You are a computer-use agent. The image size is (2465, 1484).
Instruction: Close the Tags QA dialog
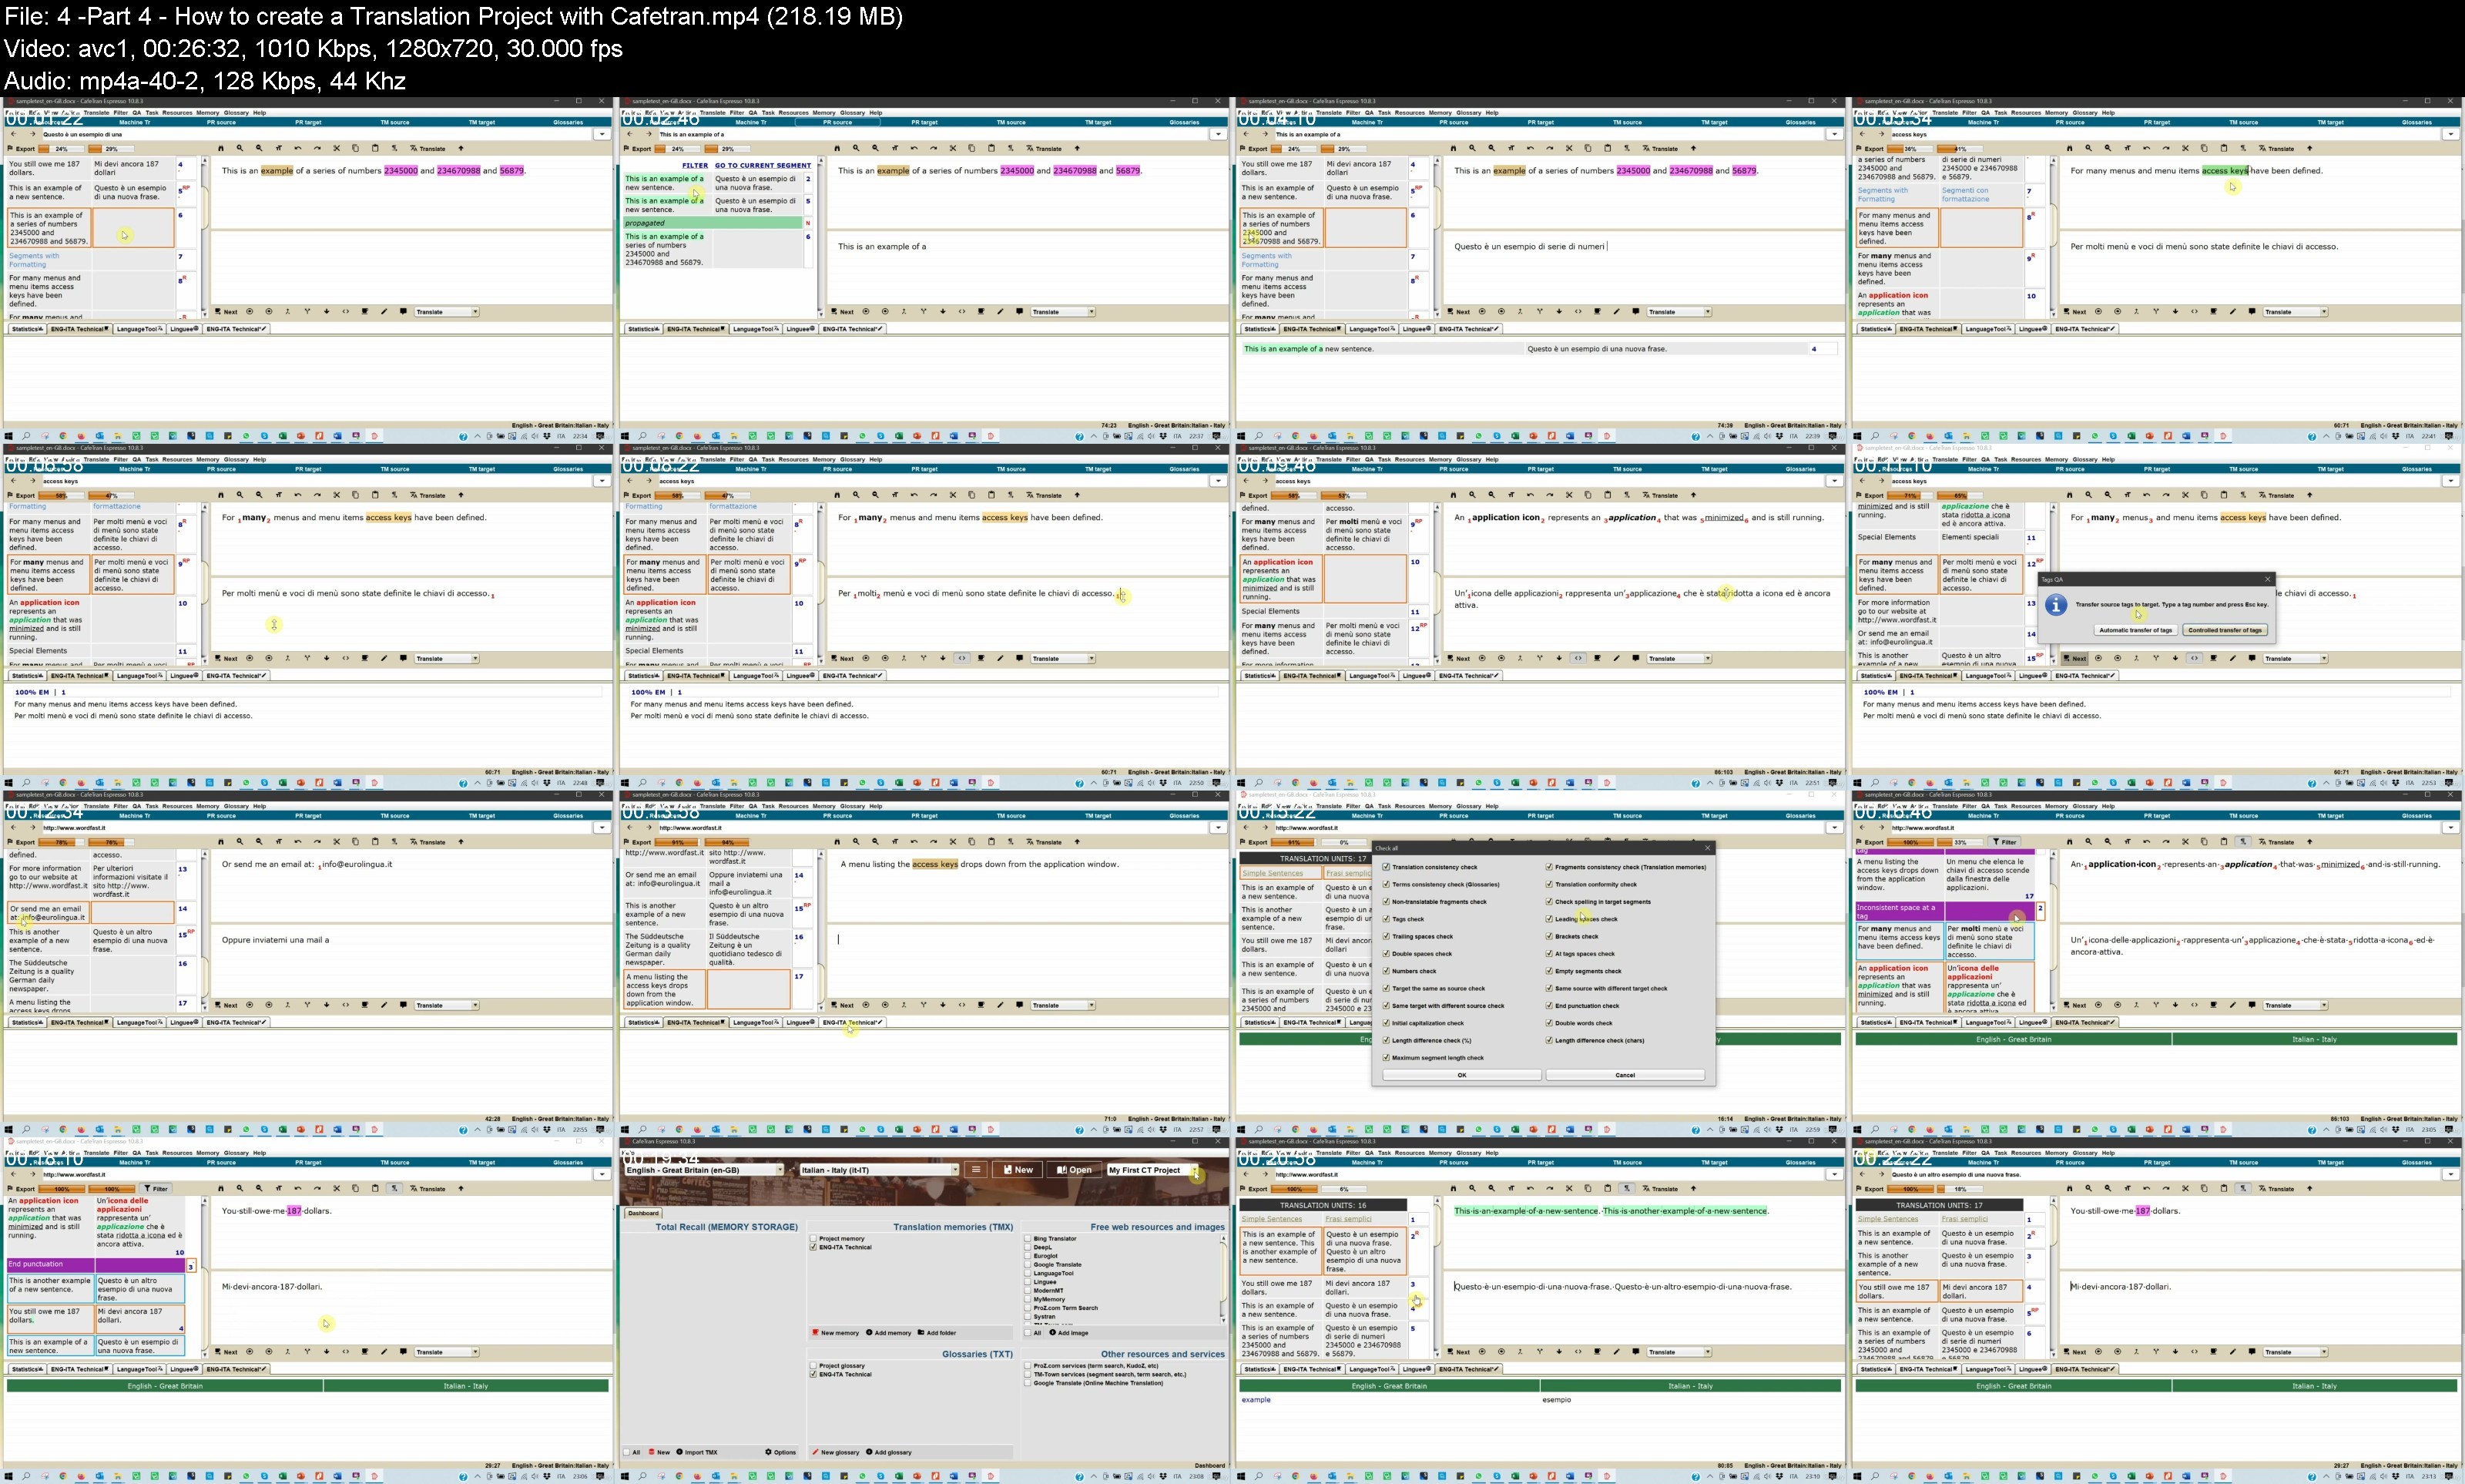click(x=2267, y=579)
